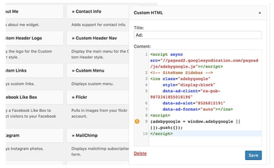
Task: Select the MailChimp widget
Action: click(98, 135)
